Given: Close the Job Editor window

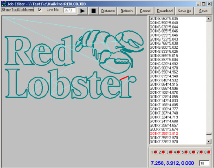Looking at the screenshot, I should pyautogui.click(x=209, y=4).
